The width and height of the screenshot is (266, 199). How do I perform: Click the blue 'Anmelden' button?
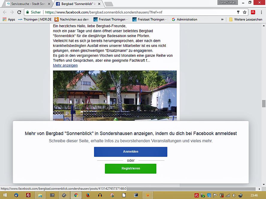click(x=131, y=152)
